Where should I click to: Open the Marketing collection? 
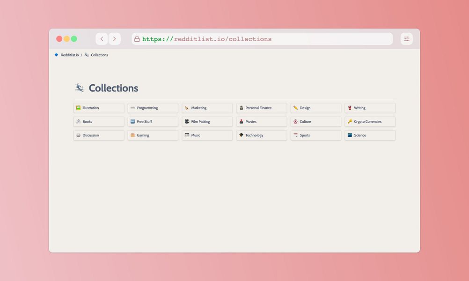207,108
